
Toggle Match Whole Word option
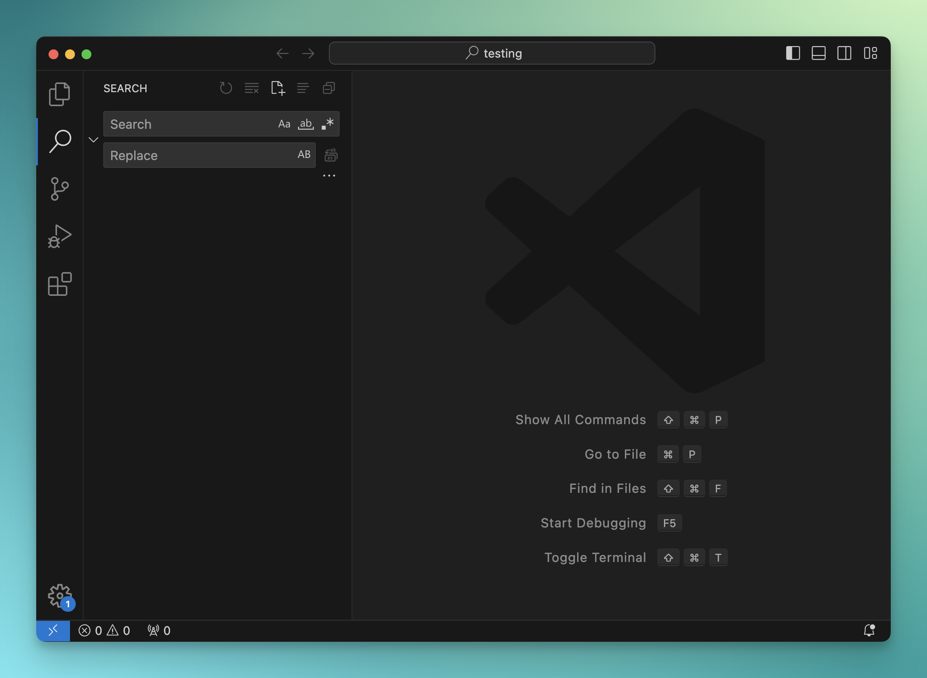click(x=305, y=124)
